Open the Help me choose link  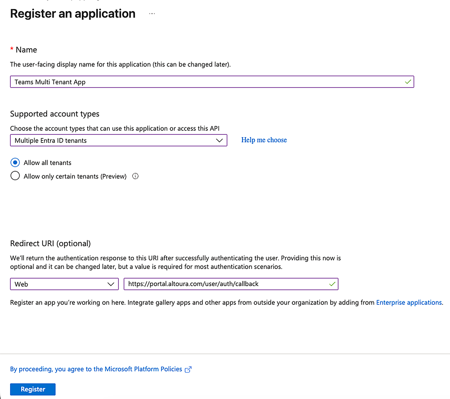click(x=264, y=140)
